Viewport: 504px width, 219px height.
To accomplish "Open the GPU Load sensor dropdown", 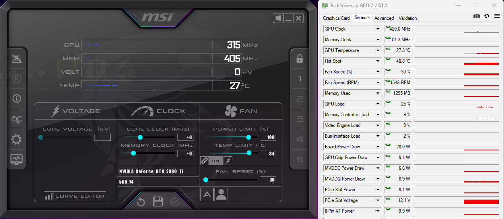I will [x=378, y=104].
